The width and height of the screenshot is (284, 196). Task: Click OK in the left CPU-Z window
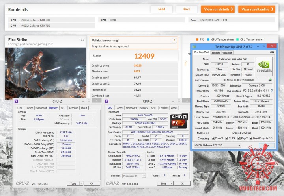92,183
